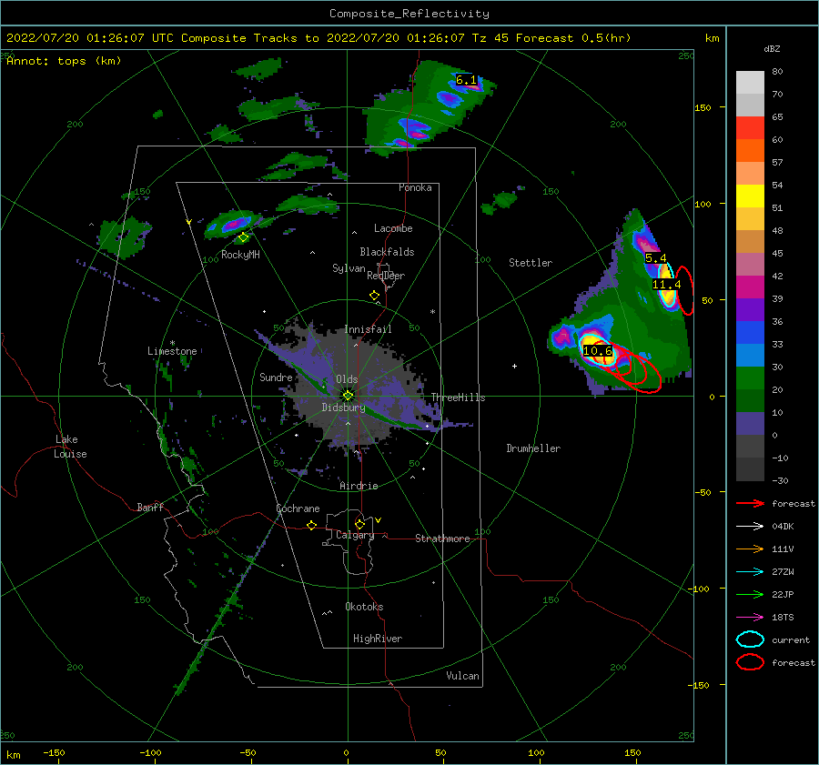Click the Annot: tops (km) annotation text
819x765 pixels.
click(x=64, y=61)
